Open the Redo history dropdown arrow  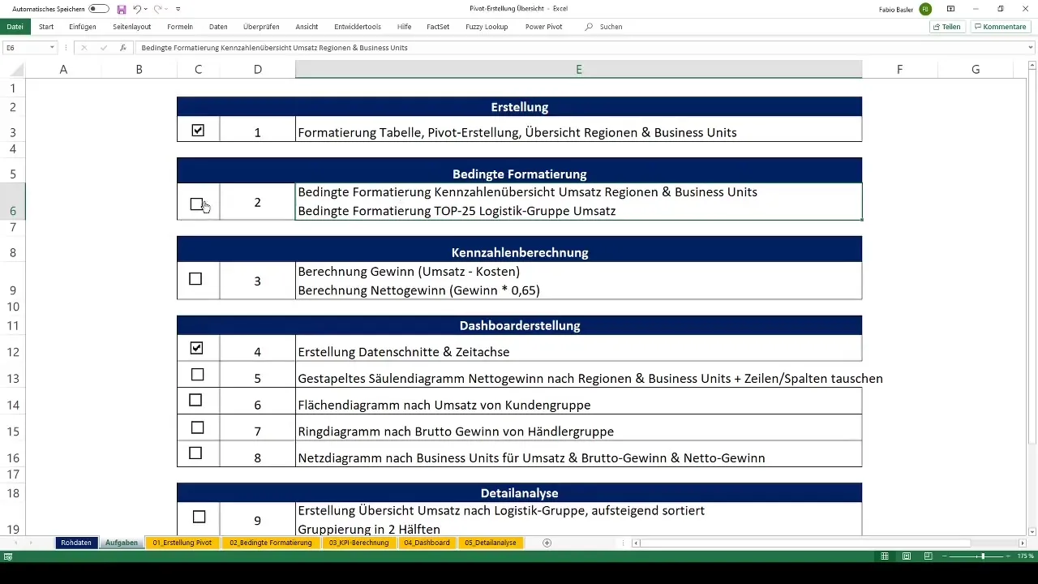pyautogui.click(x=166, y=9)
